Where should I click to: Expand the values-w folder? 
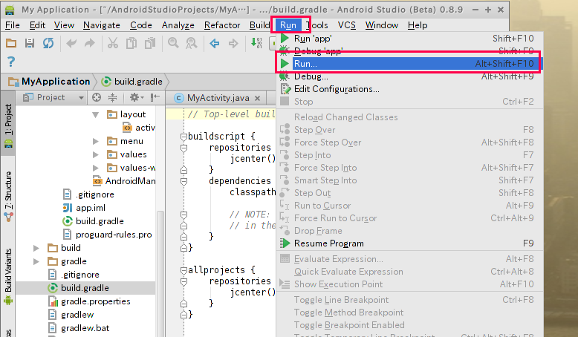point(96,168)
